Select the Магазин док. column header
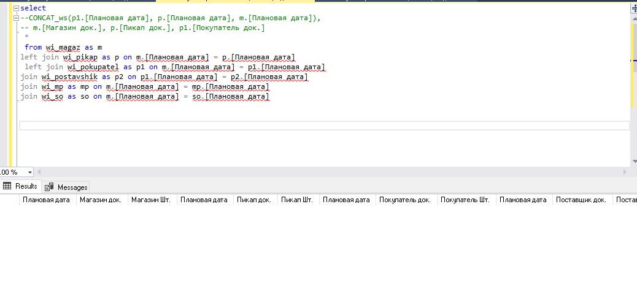Image resolution: width=637 pixels, height=291 pixels. (x=101, y=200)
